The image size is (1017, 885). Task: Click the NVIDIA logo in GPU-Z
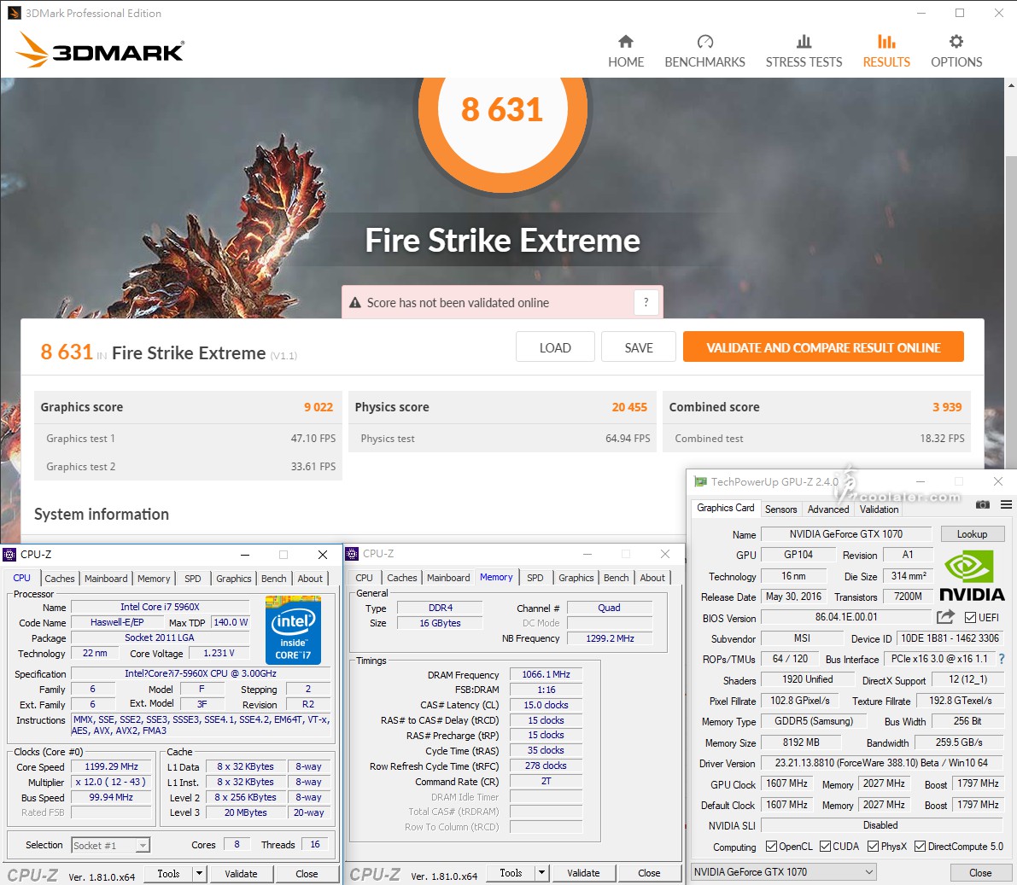tap(972, 576)
